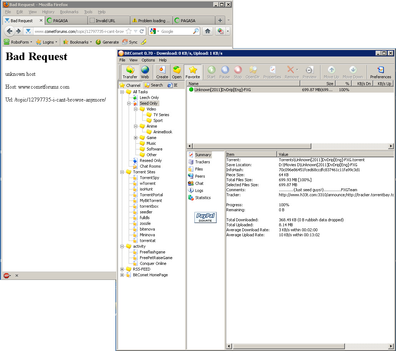Open task Properties from toolbar

(x=272, y=72)
